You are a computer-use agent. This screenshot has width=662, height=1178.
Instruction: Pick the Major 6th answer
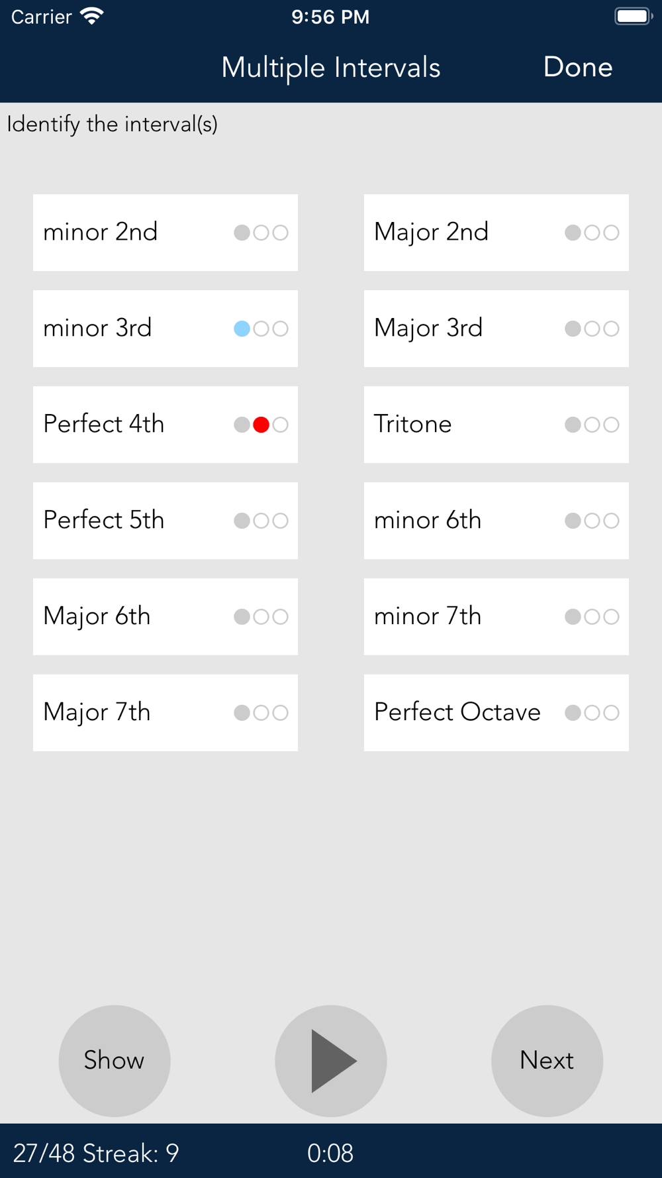pos(165,617)
